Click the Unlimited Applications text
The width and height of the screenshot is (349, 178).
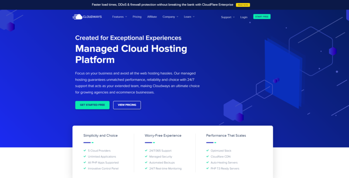102,157
